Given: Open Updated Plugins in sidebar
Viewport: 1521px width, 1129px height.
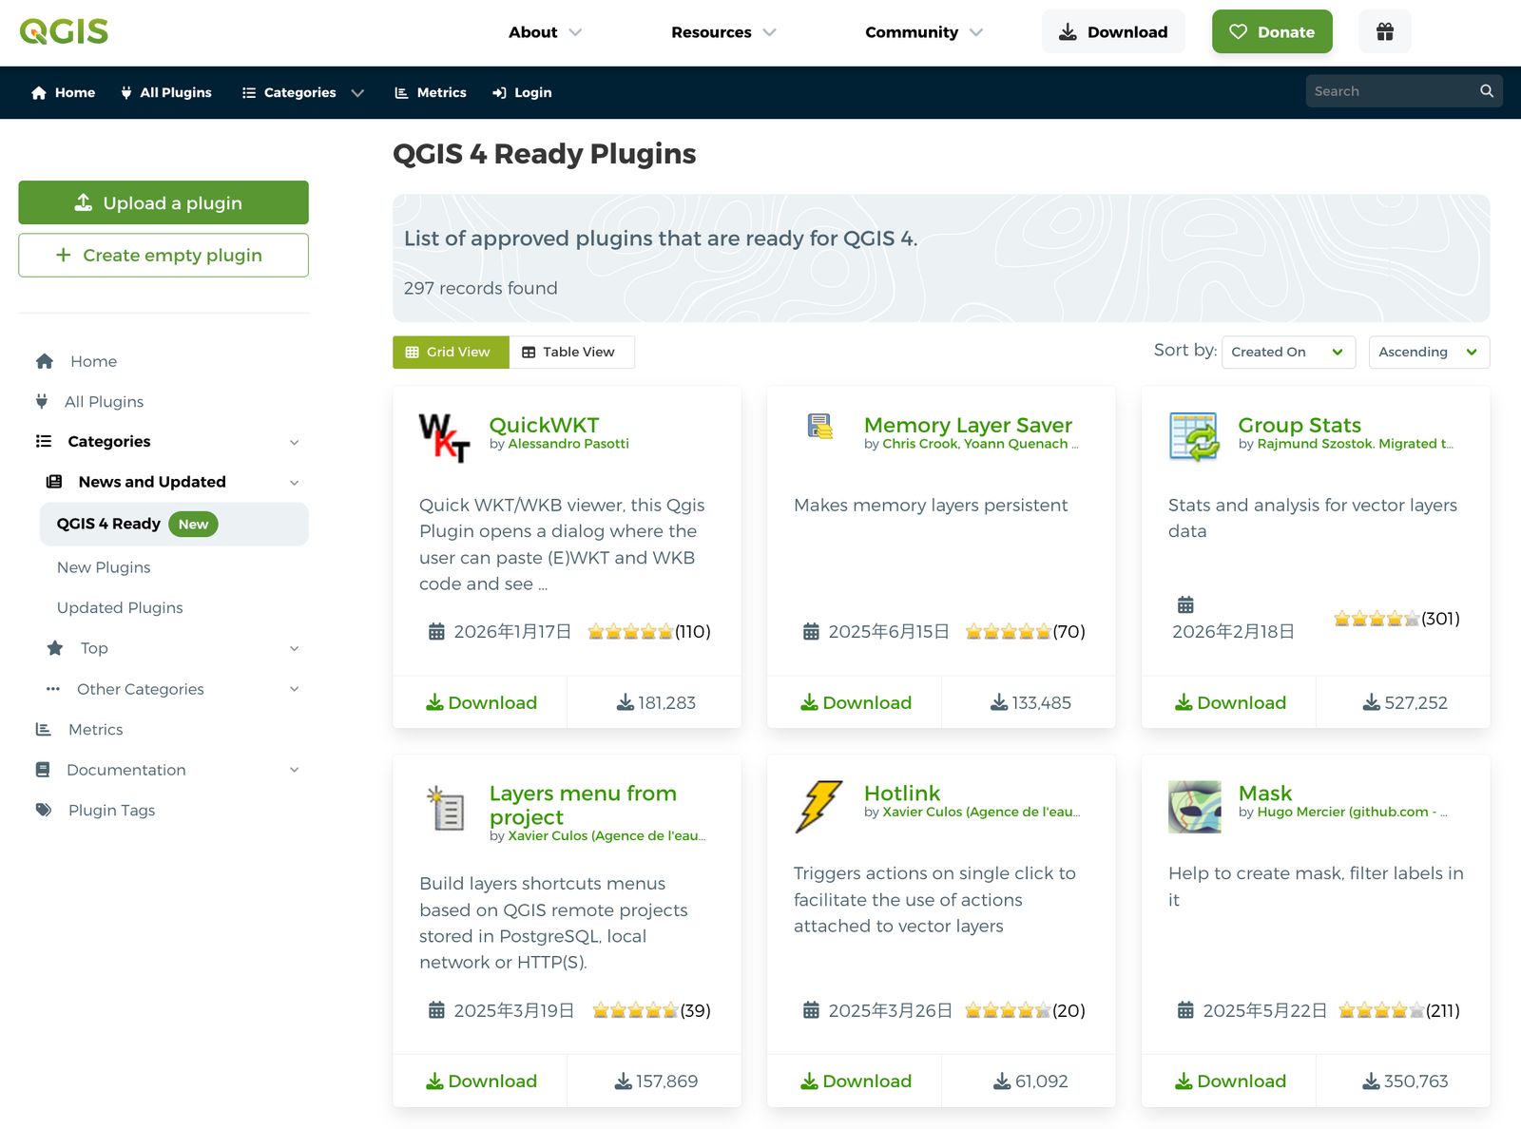Looking at the screenshot, I should coord(120,607).
